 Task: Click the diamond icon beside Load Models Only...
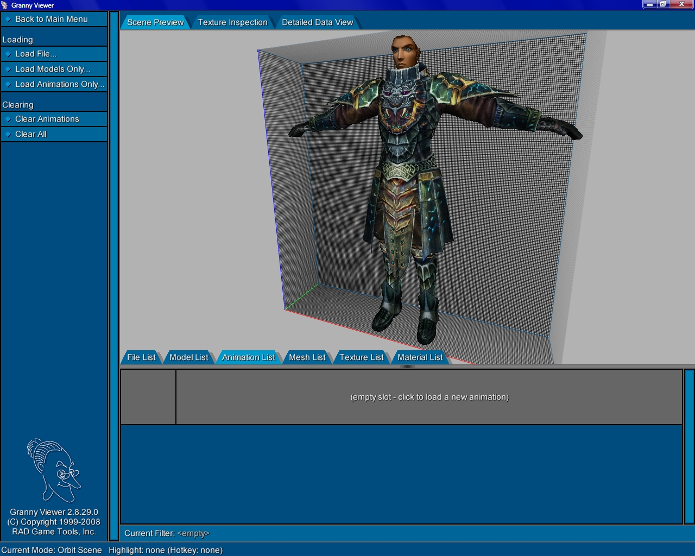[8, 69]
